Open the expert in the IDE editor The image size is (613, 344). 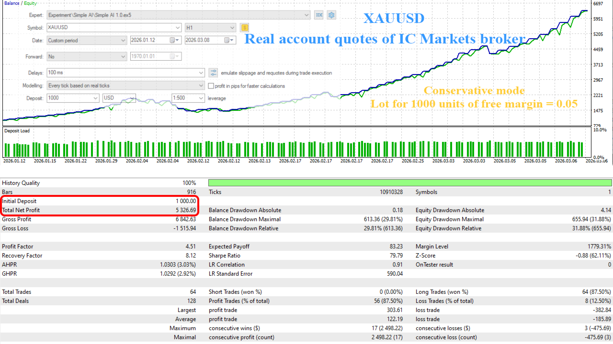319,15
